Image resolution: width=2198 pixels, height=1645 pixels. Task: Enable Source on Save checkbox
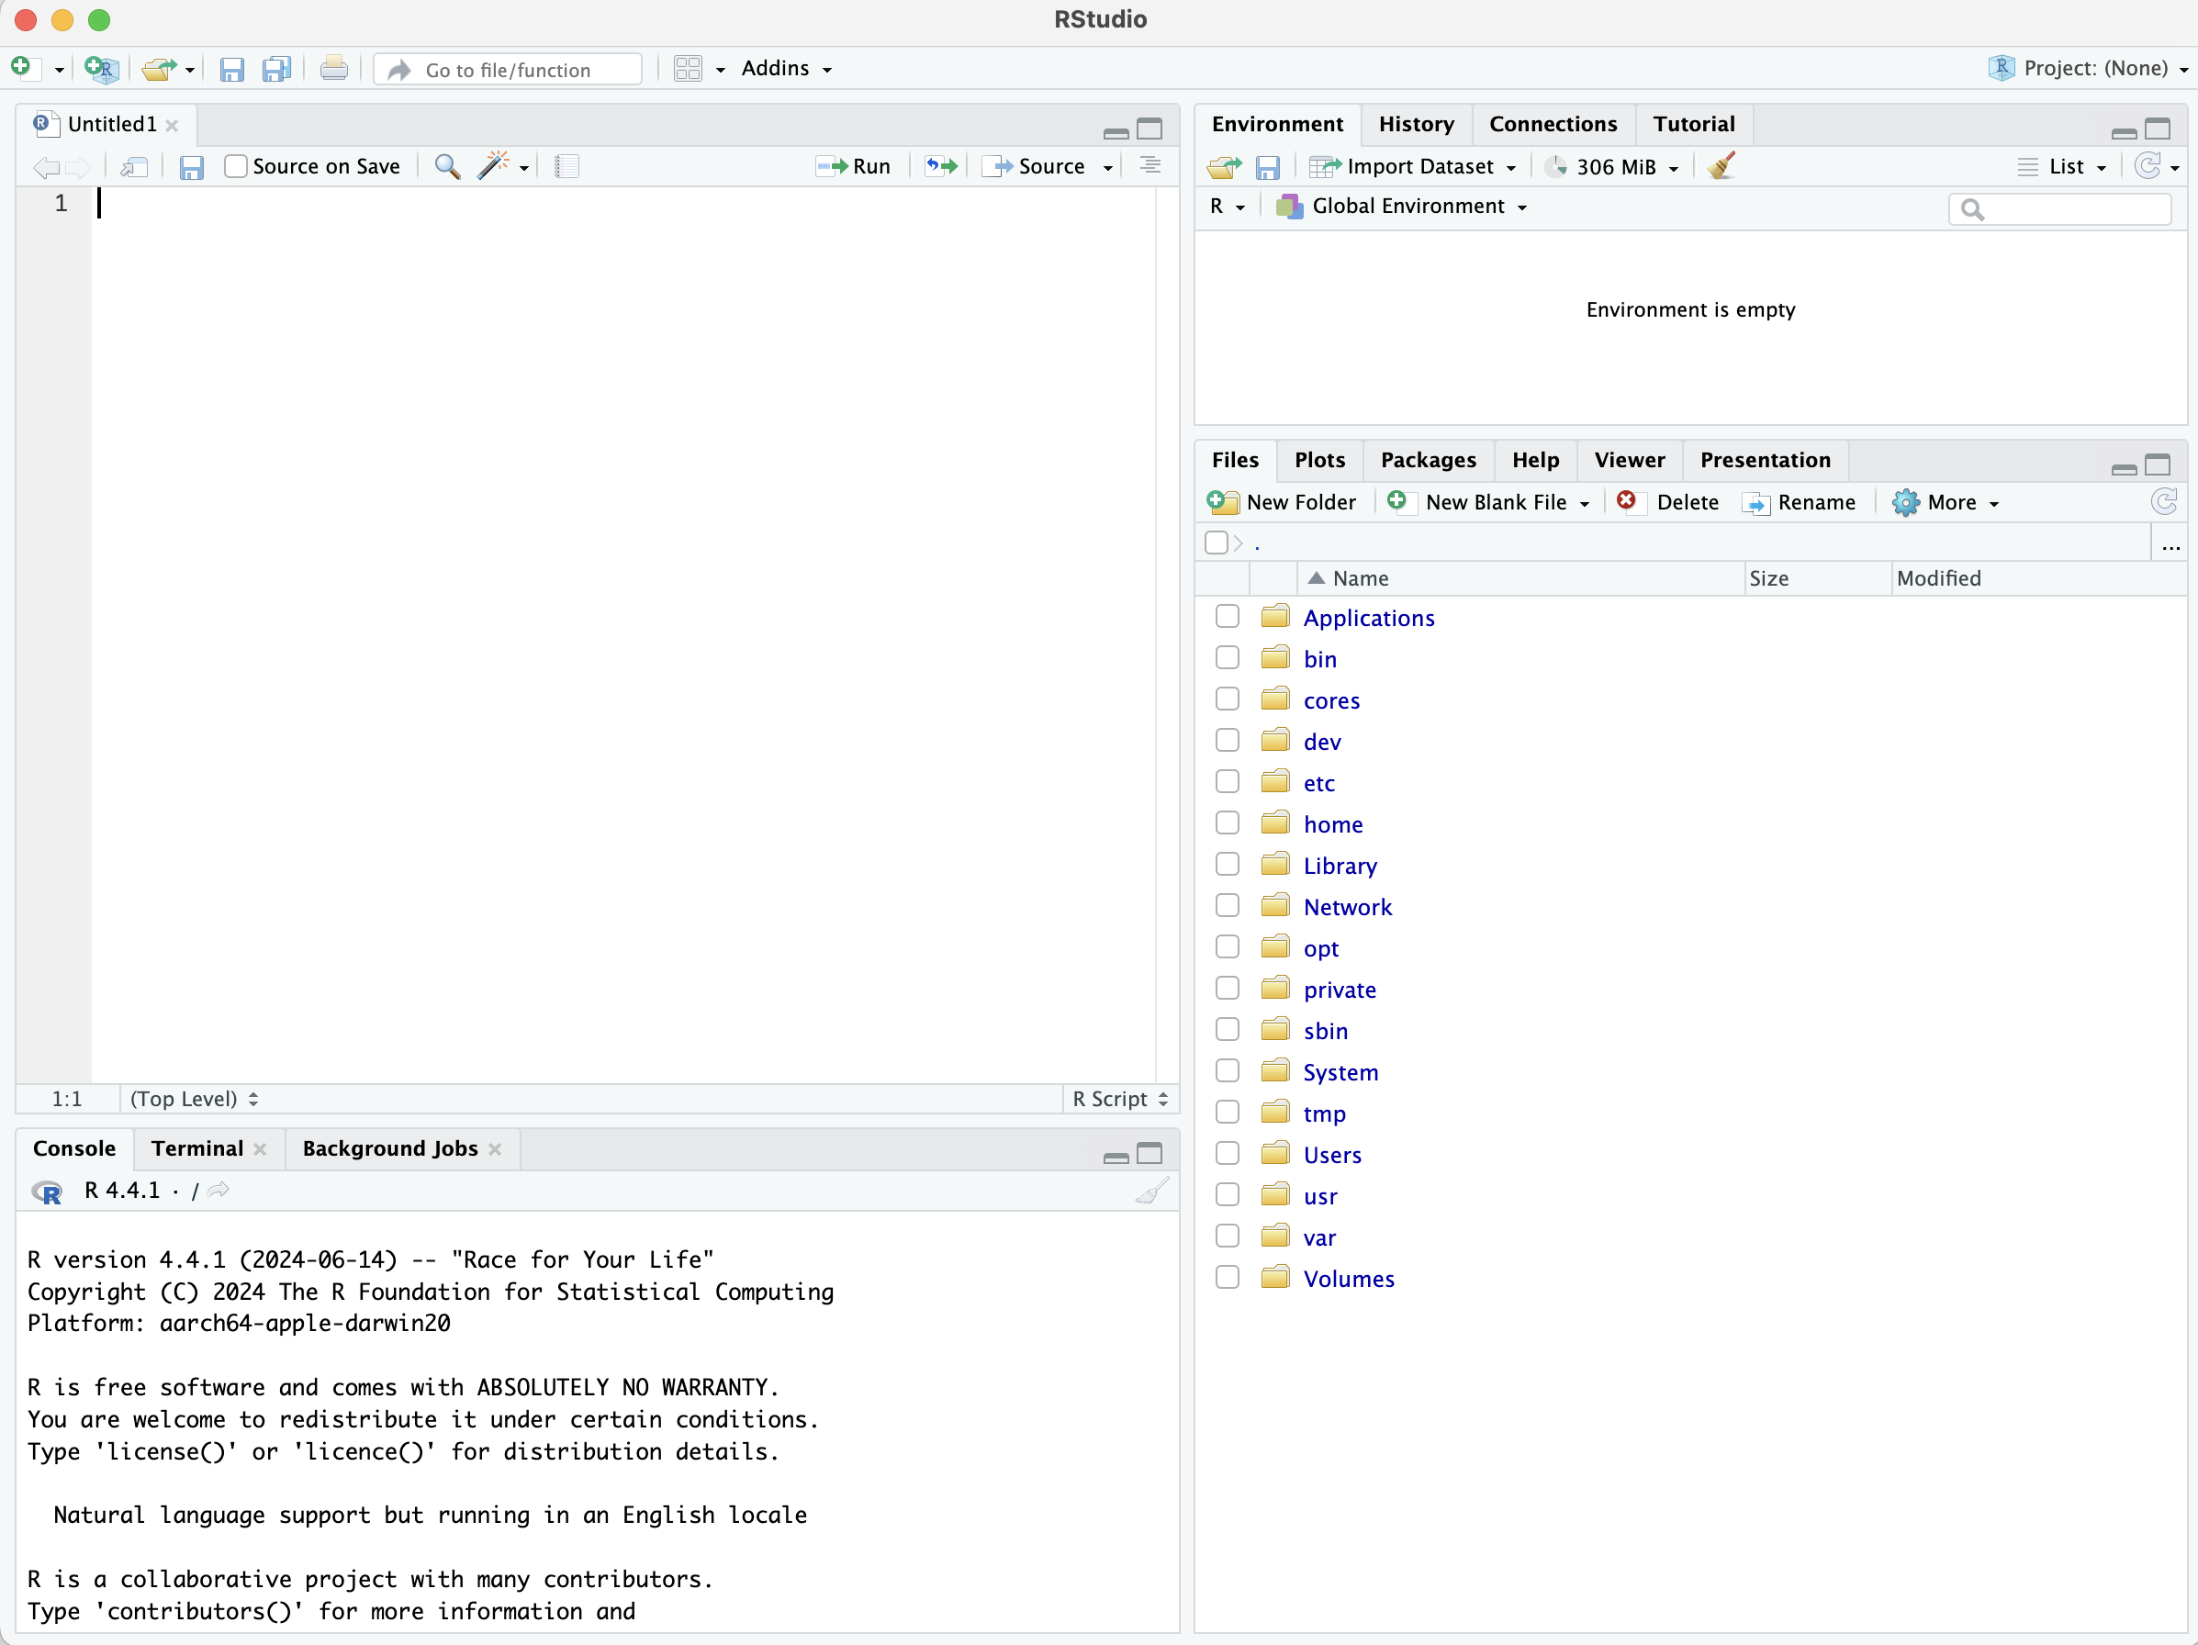[234, 166]
